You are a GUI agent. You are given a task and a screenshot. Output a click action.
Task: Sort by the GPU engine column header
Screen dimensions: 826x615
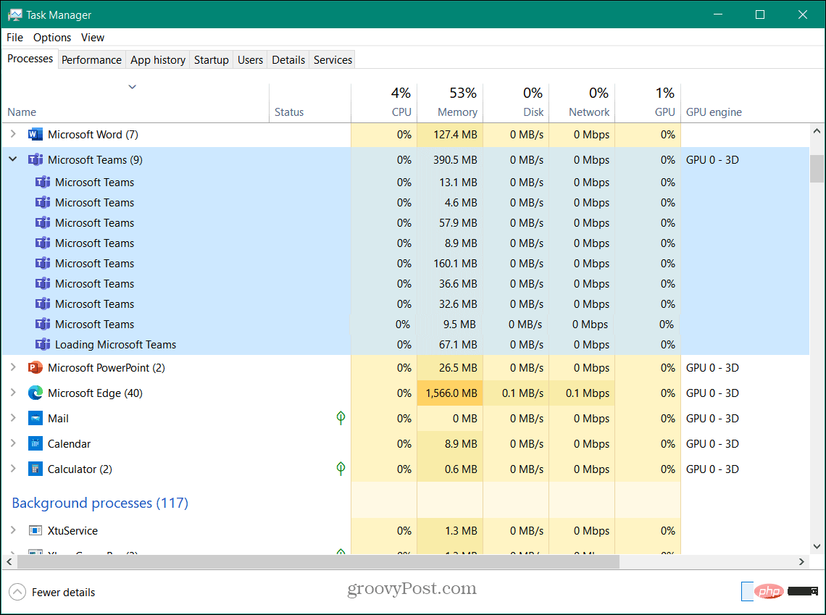click(x=744, y=103)
